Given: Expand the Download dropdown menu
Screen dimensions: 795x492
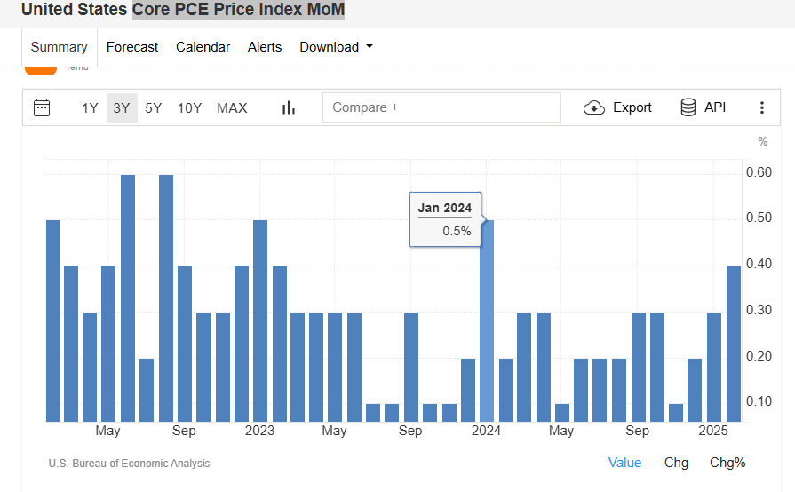Looking at the screenshot, I should tap(336, 46).
